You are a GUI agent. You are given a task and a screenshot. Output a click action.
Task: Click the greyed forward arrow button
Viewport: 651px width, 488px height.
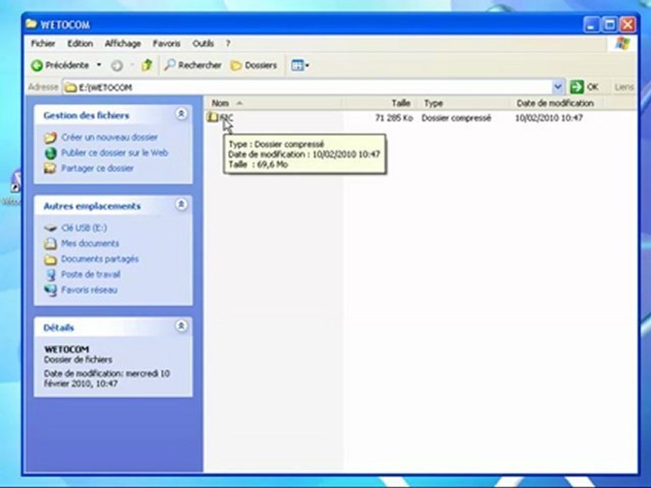tap(117, 66)
